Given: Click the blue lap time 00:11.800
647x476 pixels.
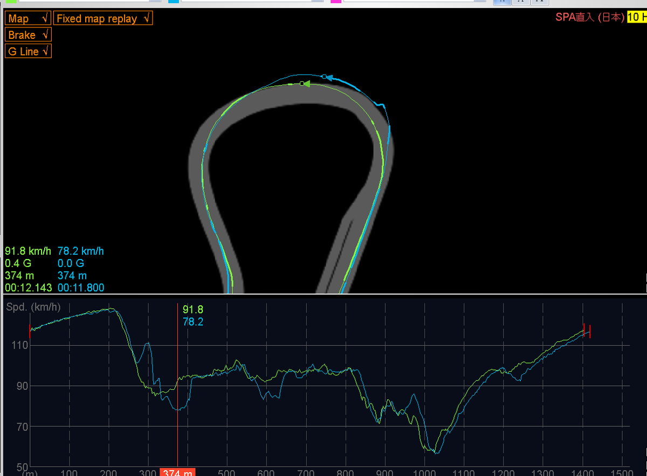Looking at the screenshot, I should tap(81, 288).
